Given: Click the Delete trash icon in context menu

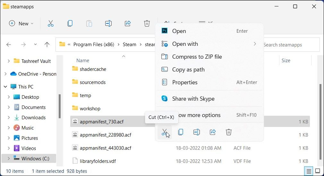Looking at the screenshot, I should tap(229, 132).
